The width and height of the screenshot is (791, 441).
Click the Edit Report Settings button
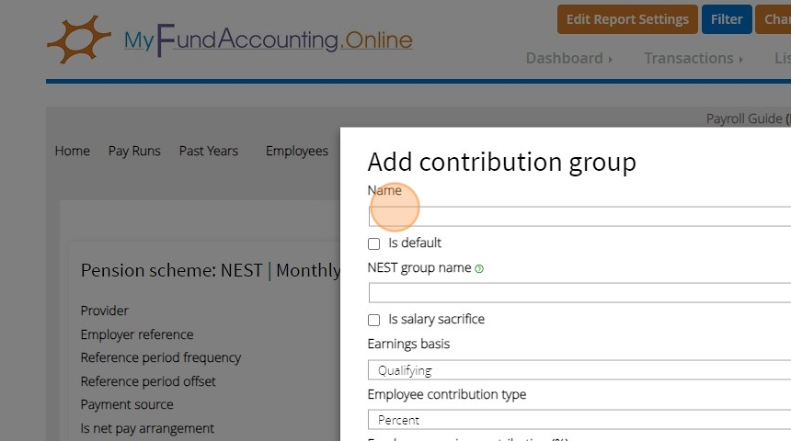coord(627,19)
